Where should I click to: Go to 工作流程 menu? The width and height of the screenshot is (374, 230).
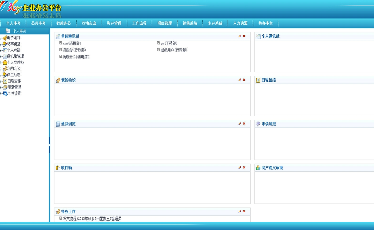[139, 23]
